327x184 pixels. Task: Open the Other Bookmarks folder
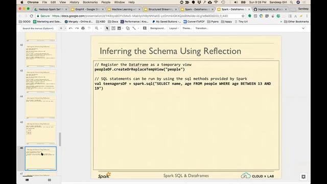pos(296,21)
